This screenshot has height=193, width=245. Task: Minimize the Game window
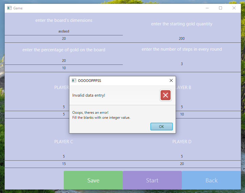pyautogui.click(x=207, y=8)
